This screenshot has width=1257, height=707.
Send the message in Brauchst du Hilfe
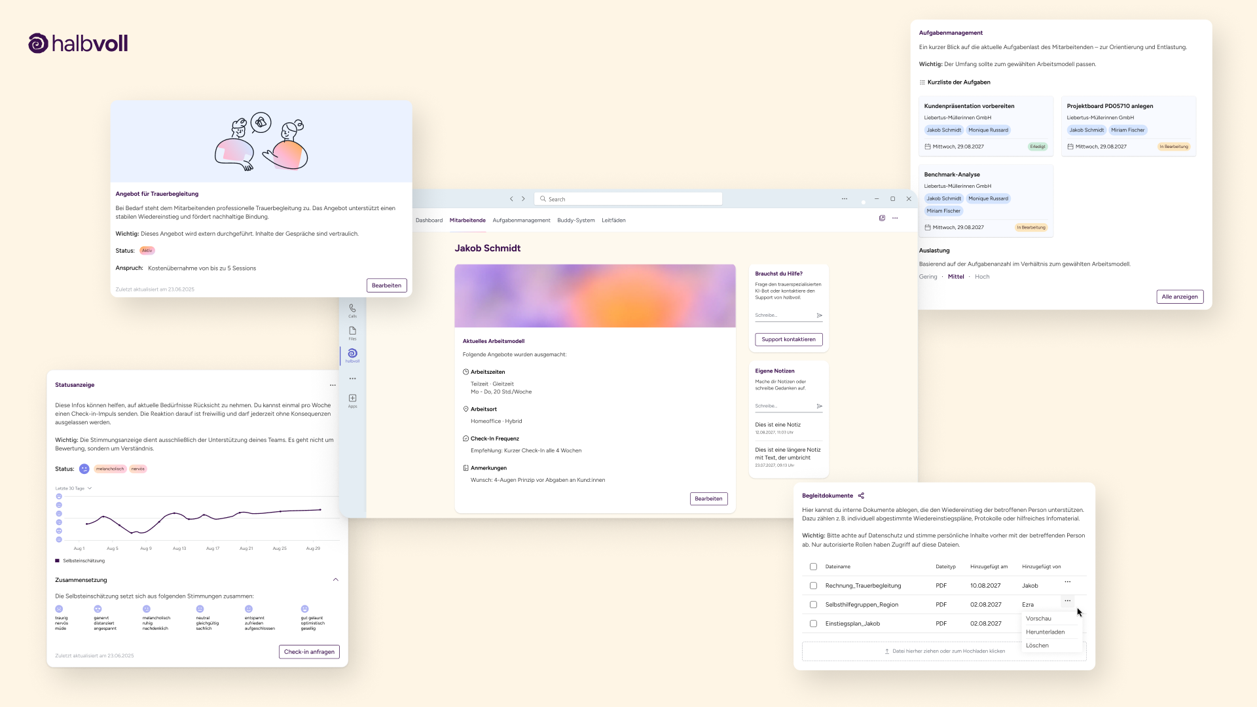(x=819, y=316)
